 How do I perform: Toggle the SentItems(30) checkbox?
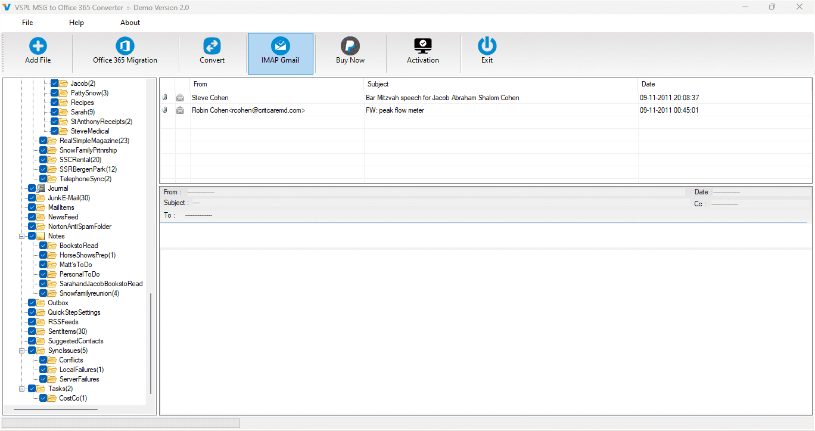32,331
